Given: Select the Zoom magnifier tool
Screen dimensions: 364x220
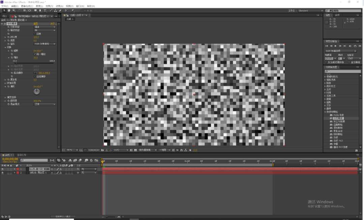Looking at the screenshot, I should tap(14, 10).
